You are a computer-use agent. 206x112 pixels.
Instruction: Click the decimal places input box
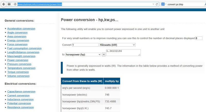199,38
